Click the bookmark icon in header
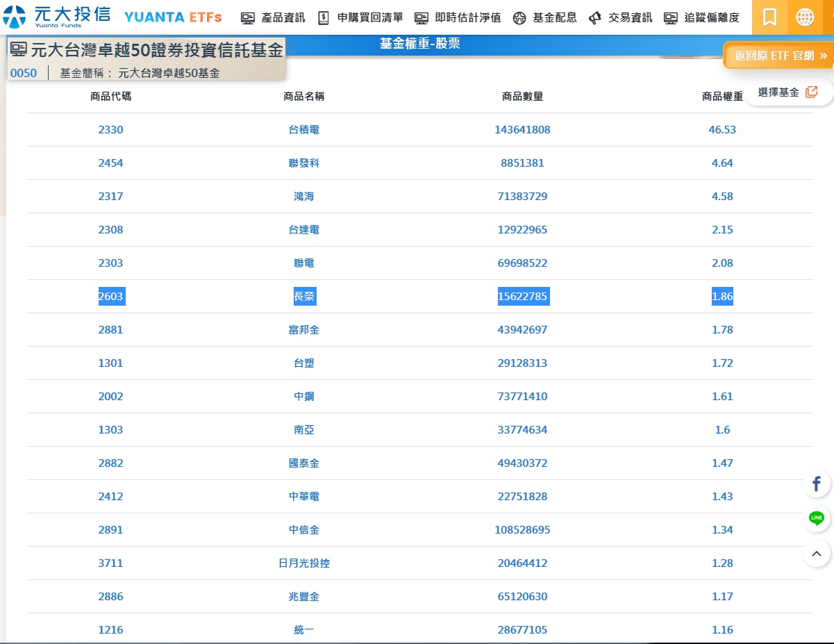 click(x=769, y=17)
